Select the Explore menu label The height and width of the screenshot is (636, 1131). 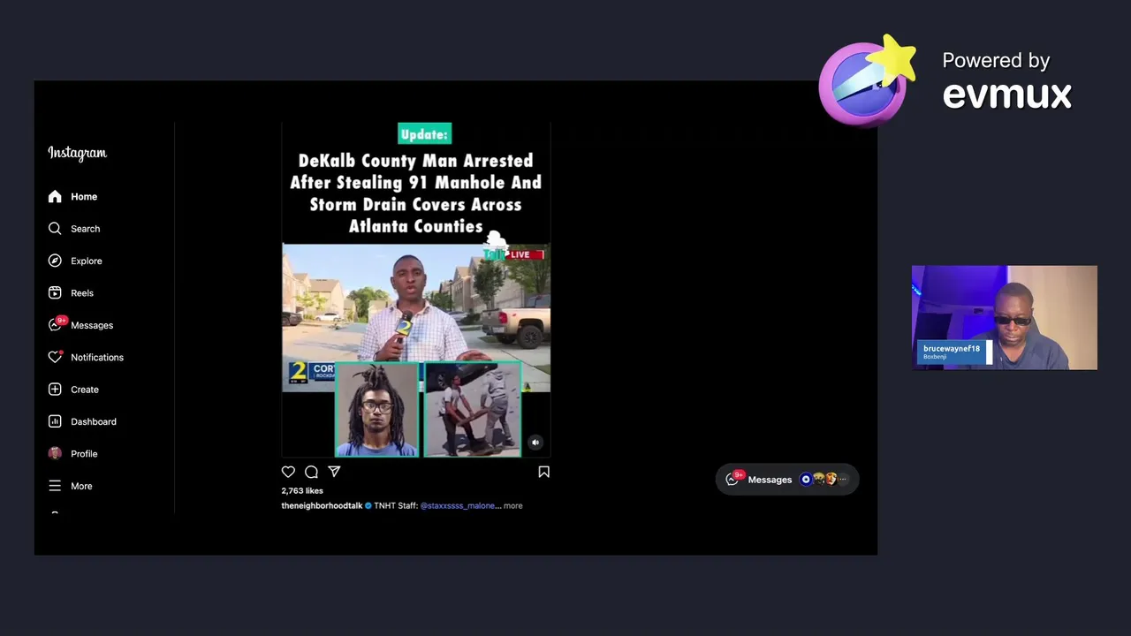click(x=87, y=261)
